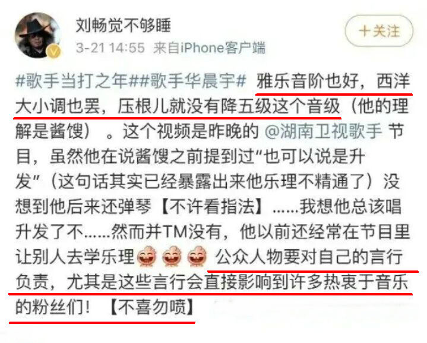The height and width of the screenshot is (343, 427).
Task: Click the phrase 然而并TM没有
Action: (x=166, y=232)
